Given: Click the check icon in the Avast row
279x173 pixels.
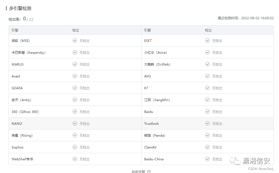Looking at the screenshot, I should (x=75, y=76).
